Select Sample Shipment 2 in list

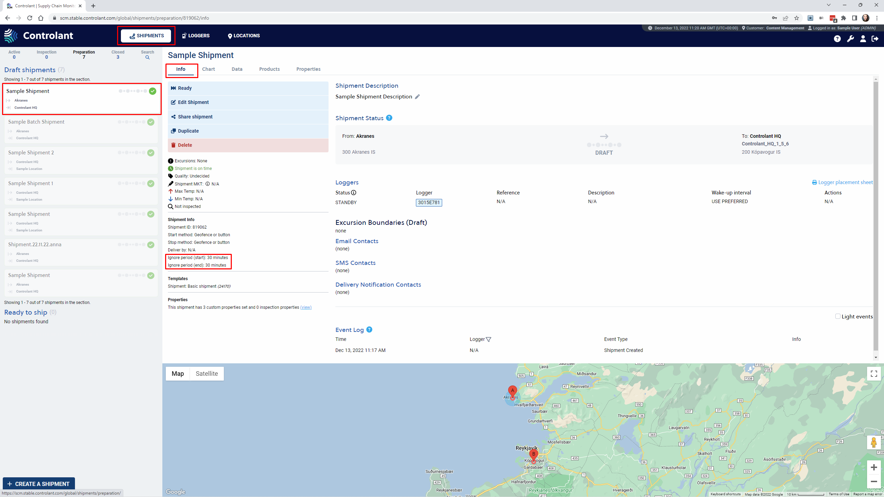(x=81, y=160)
